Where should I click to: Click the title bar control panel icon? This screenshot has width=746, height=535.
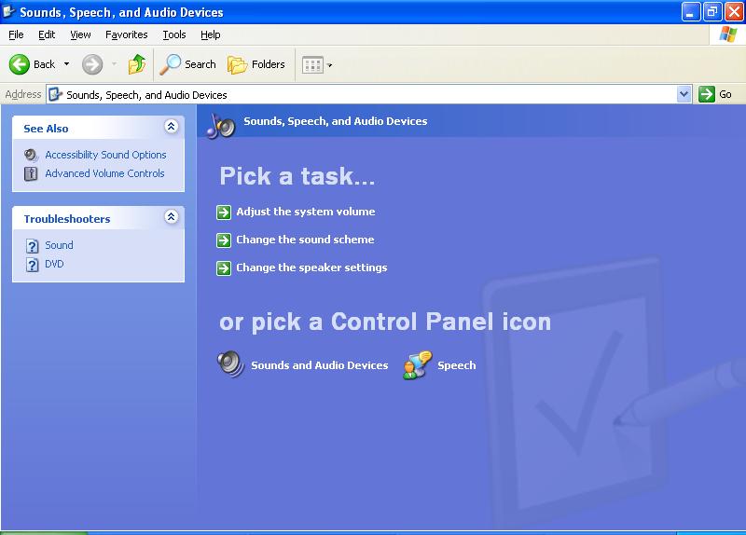(x=8, y=11)
